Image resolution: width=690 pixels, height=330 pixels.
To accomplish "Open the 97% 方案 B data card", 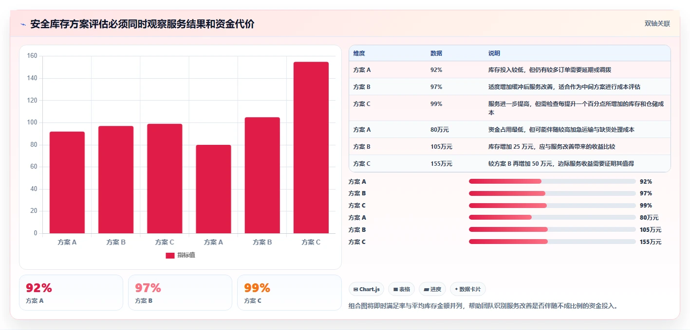I will tap(180, 293).
